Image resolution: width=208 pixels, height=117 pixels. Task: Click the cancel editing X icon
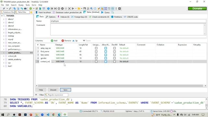[69, 8]
